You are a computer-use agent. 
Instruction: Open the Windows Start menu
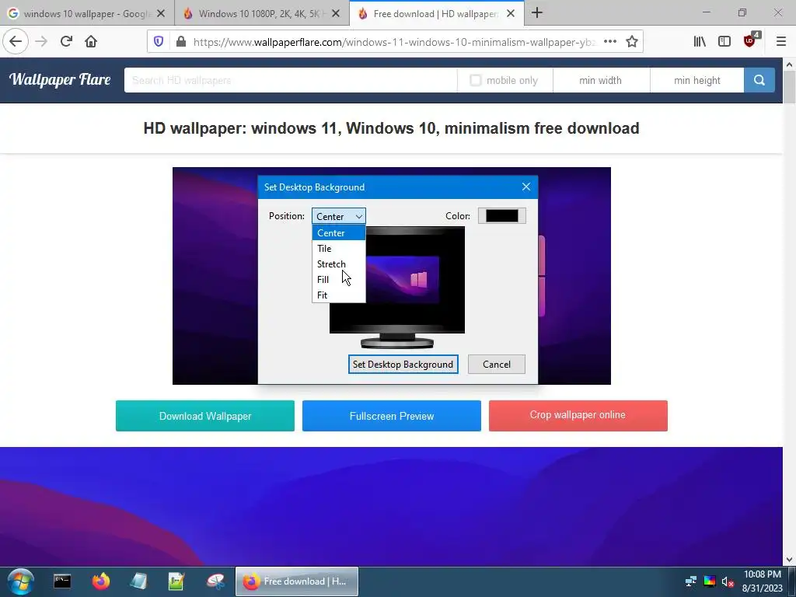click(x=21, y=581)
